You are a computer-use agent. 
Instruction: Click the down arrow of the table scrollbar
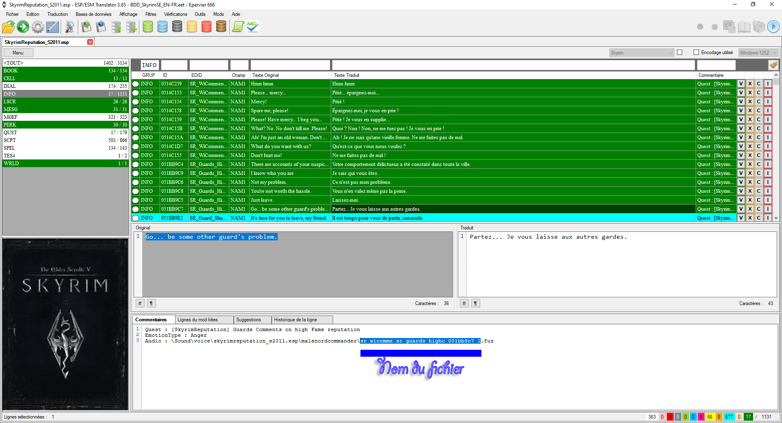click(776, 218)
